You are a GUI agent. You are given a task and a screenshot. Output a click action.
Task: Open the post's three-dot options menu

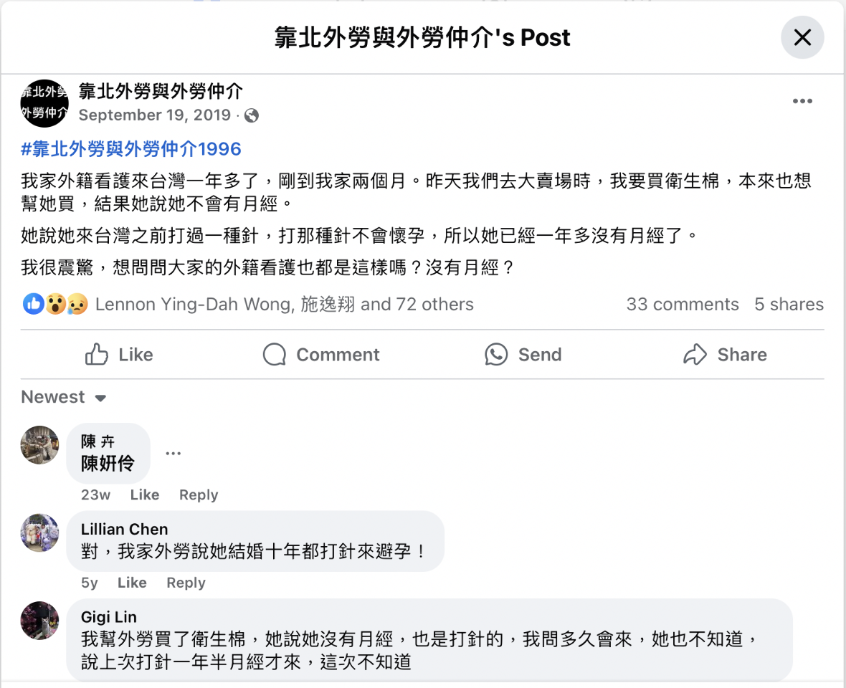pyautogui.click(x=802, y=101)
